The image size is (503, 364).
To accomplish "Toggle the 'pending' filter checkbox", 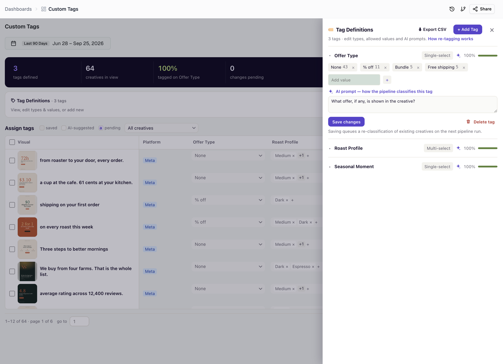I will 101,128.
